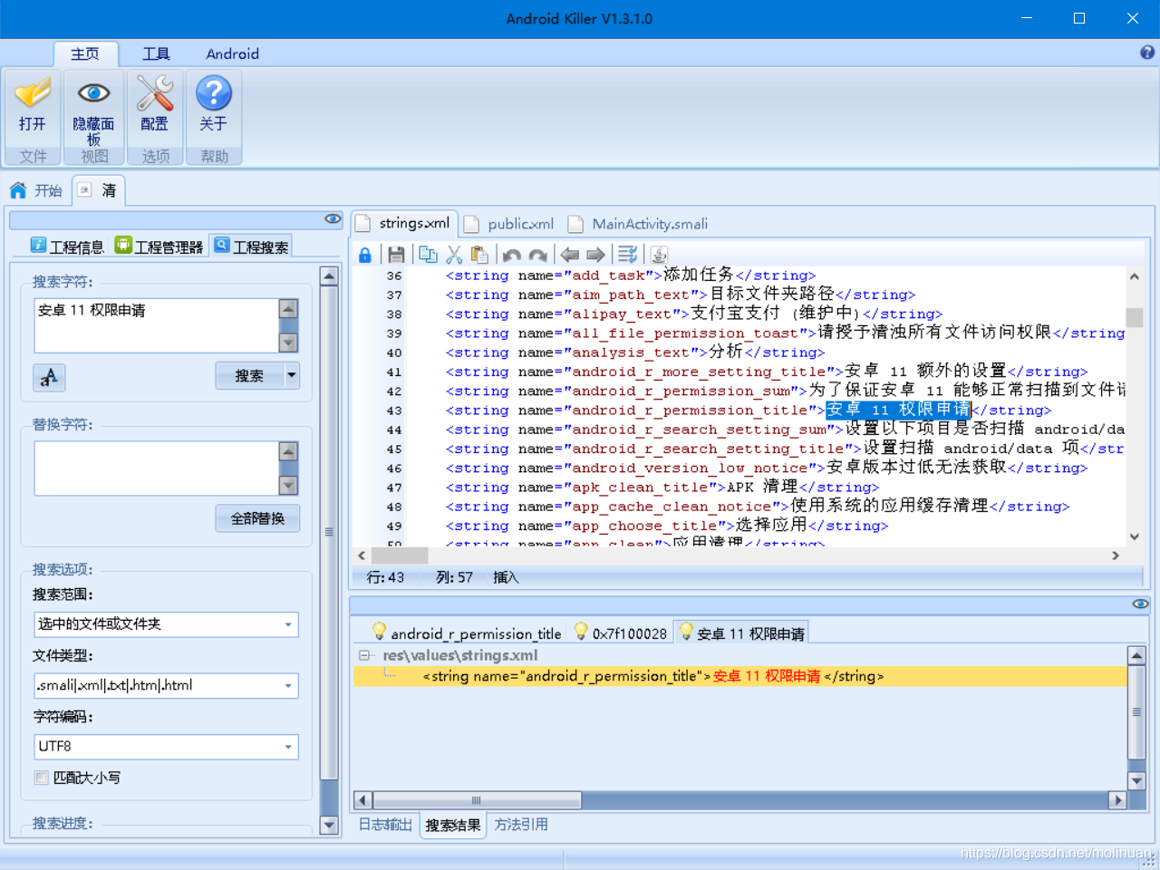Switch to the 主页 ribbon tab
Screen dimensions: 1160x870
[x=85, y=53]
